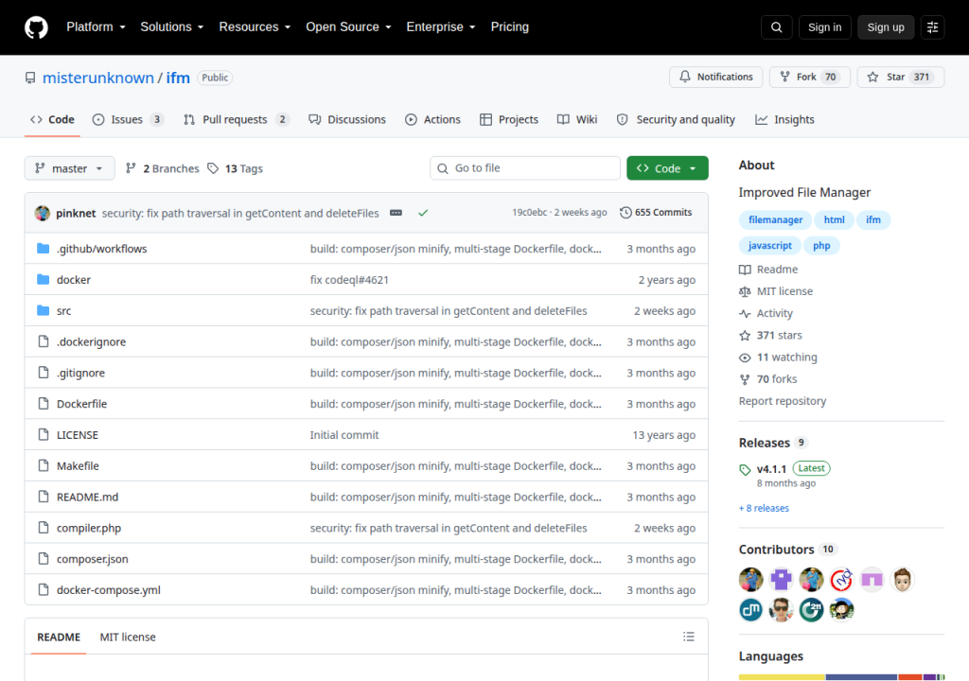The image size is (969, 681).
Task: Switch to the Issues tab
Action: (128, 120)
